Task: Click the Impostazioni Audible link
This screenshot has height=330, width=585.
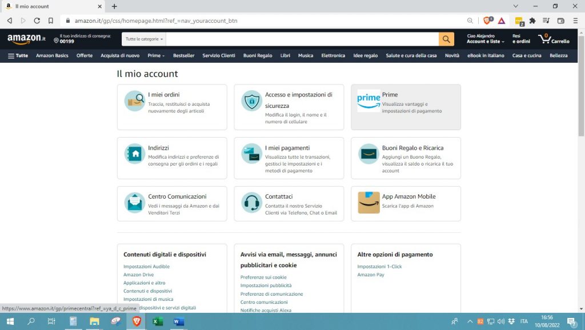Action: 146,267
